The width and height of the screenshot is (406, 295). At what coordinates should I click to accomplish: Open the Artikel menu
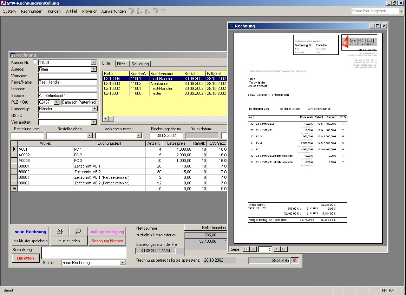click(71, 11)
